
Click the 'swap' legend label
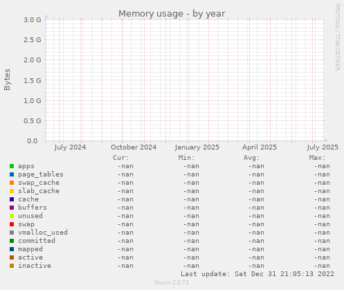(26, 224)
